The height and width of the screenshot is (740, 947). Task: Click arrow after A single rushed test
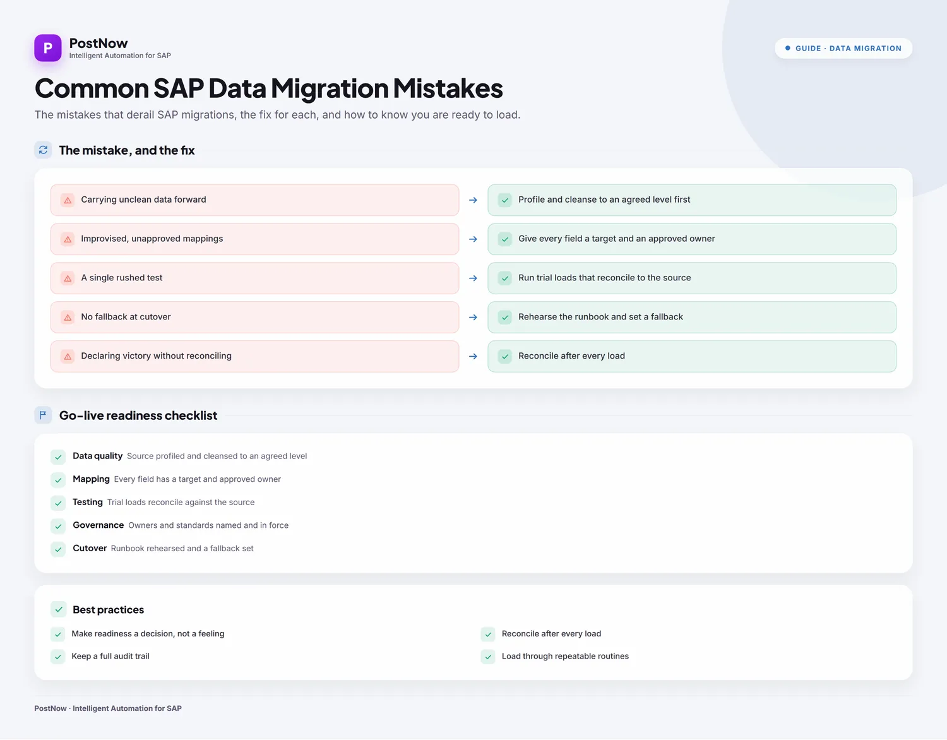[473, 278]
